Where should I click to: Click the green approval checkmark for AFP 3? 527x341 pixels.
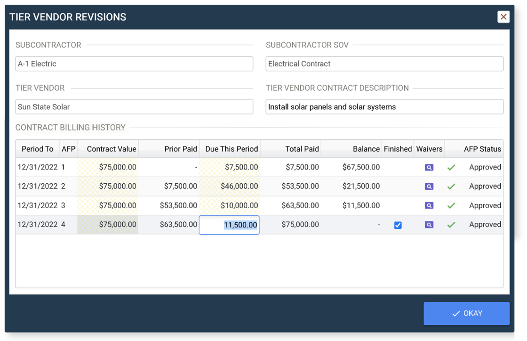click(451, 205)
